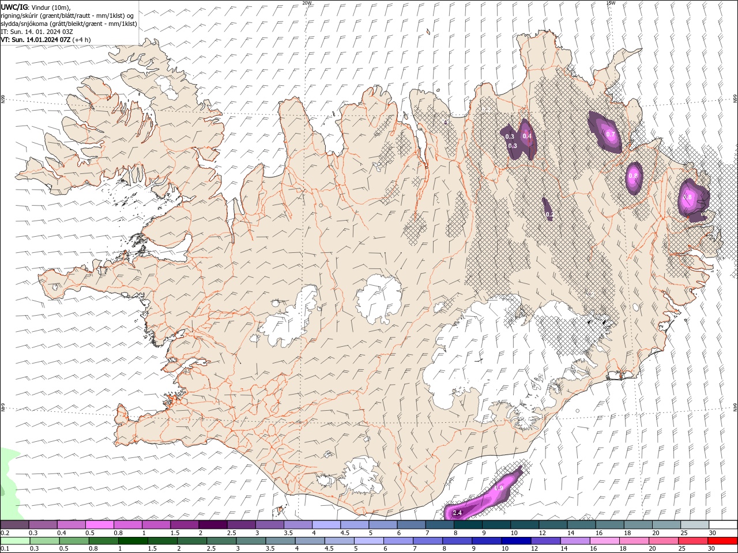Select the crimson 25 rain legend swatch
This screenshot has height=553, width=738.
(692, 541)
